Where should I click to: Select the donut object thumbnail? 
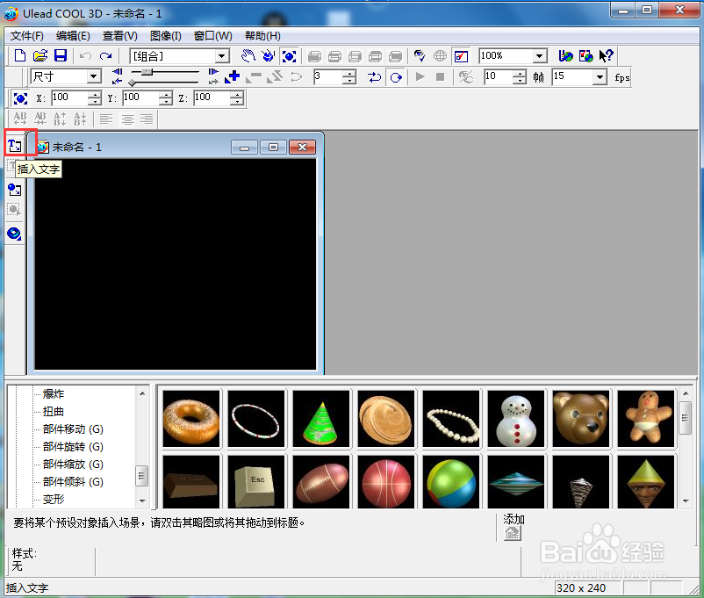tap(191, 419)
